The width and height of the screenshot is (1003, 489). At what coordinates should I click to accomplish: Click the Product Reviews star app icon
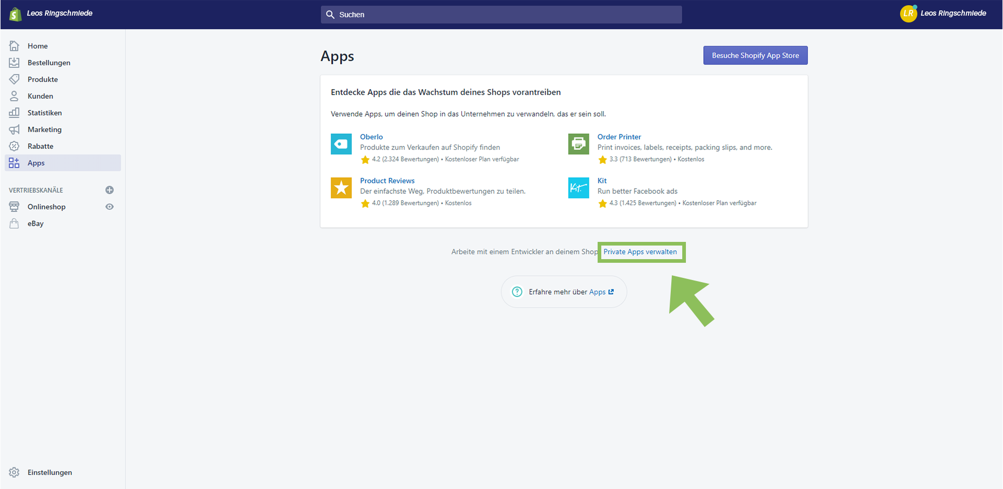pos(341,188)
